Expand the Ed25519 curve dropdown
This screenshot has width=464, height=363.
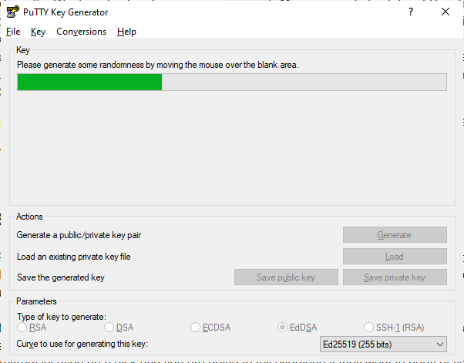tap(383, 345)
